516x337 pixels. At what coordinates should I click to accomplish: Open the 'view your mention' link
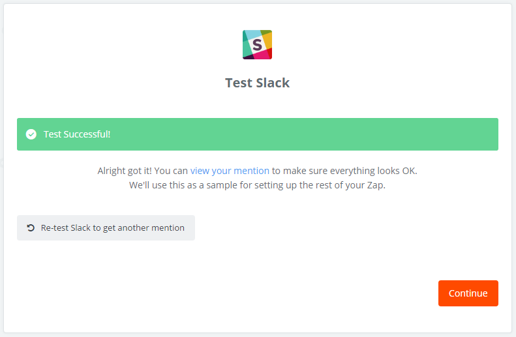point(230,171)
